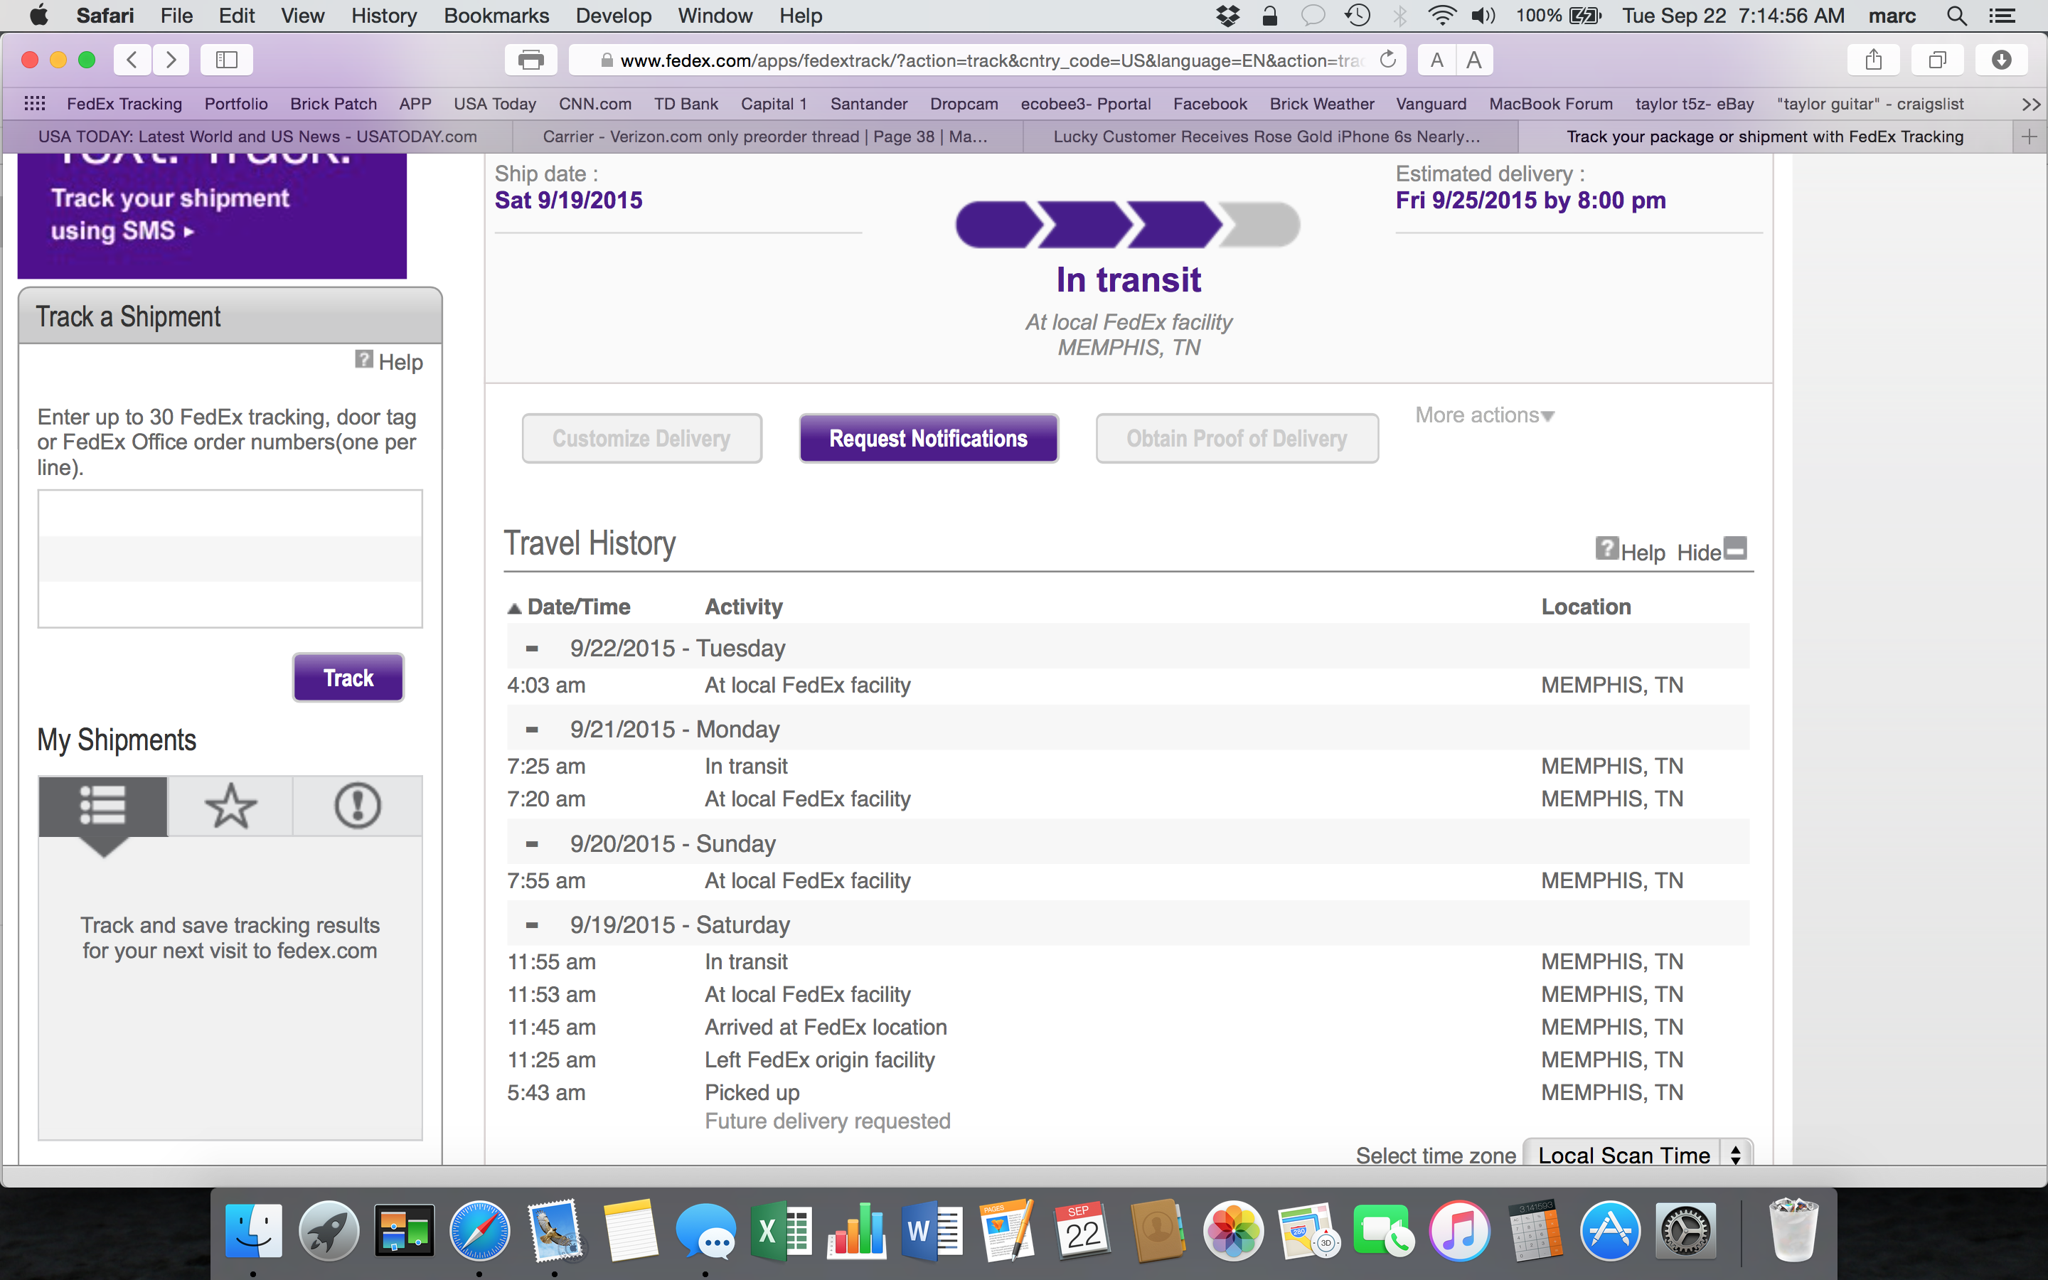Switch to the USA TODAY tab
The height and width of the screenshot is (1280, 2048).
[x=257, y=137]
